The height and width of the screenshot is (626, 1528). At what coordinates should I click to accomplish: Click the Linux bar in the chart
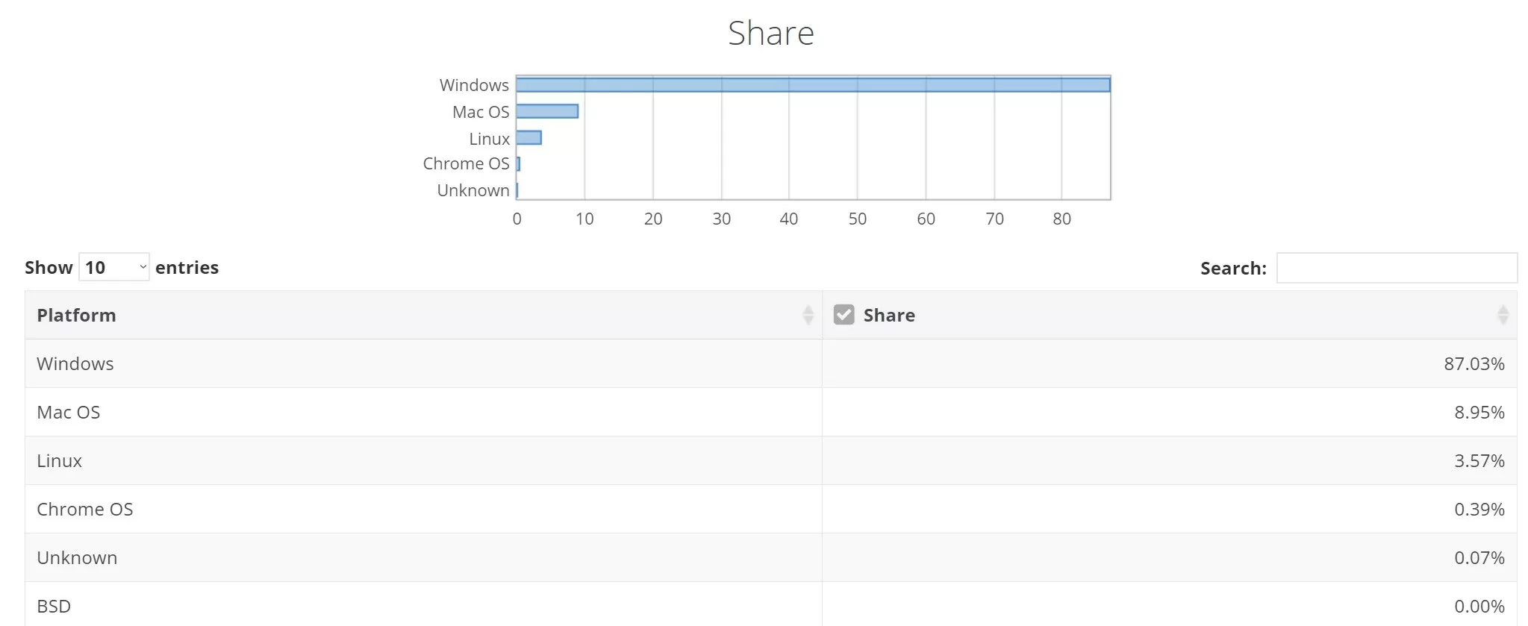click(528, 138)
